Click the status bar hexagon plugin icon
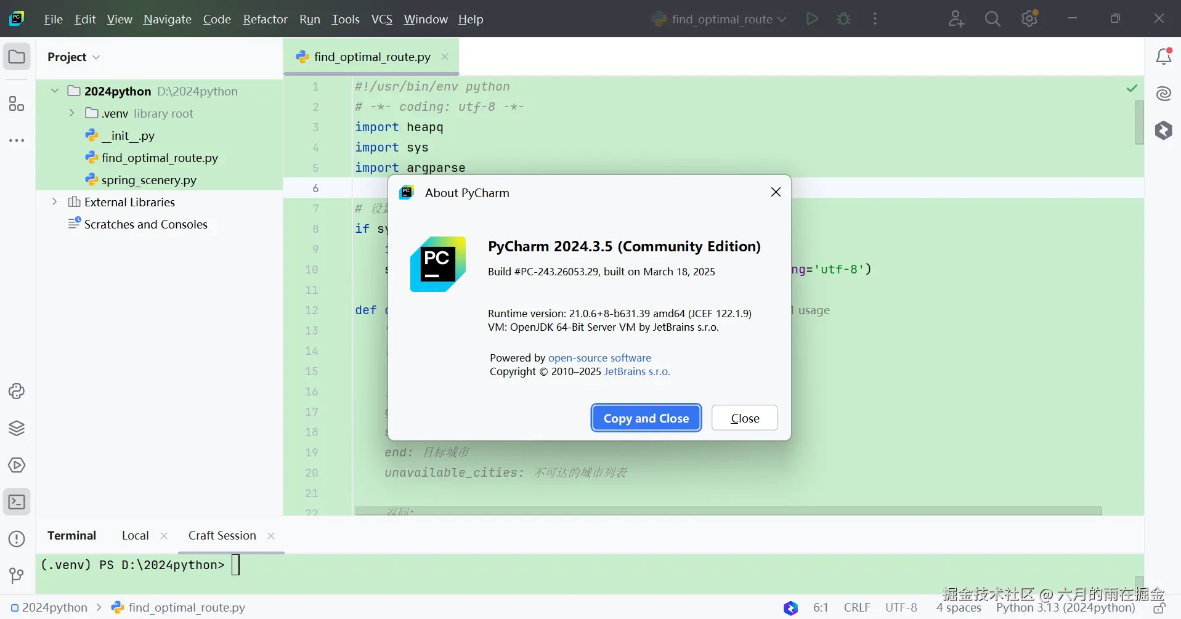 pos(791,608)
